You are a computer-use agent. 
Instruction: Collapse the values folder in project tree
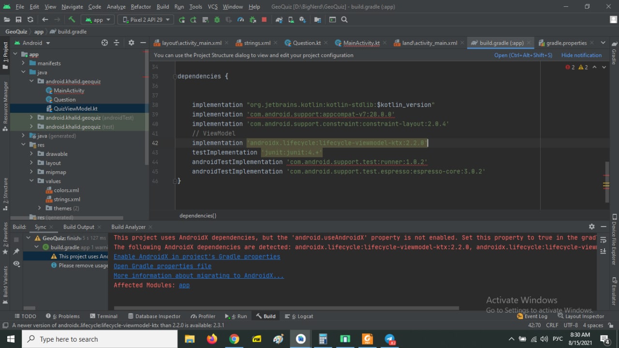(x=31, y=181)
